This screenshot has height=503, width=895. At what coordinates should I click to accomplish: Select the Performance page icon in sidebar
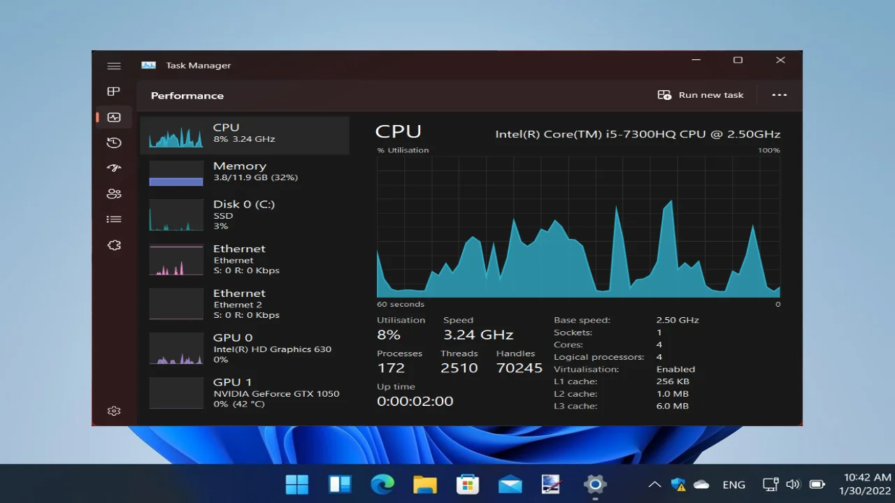pos(114,117)
